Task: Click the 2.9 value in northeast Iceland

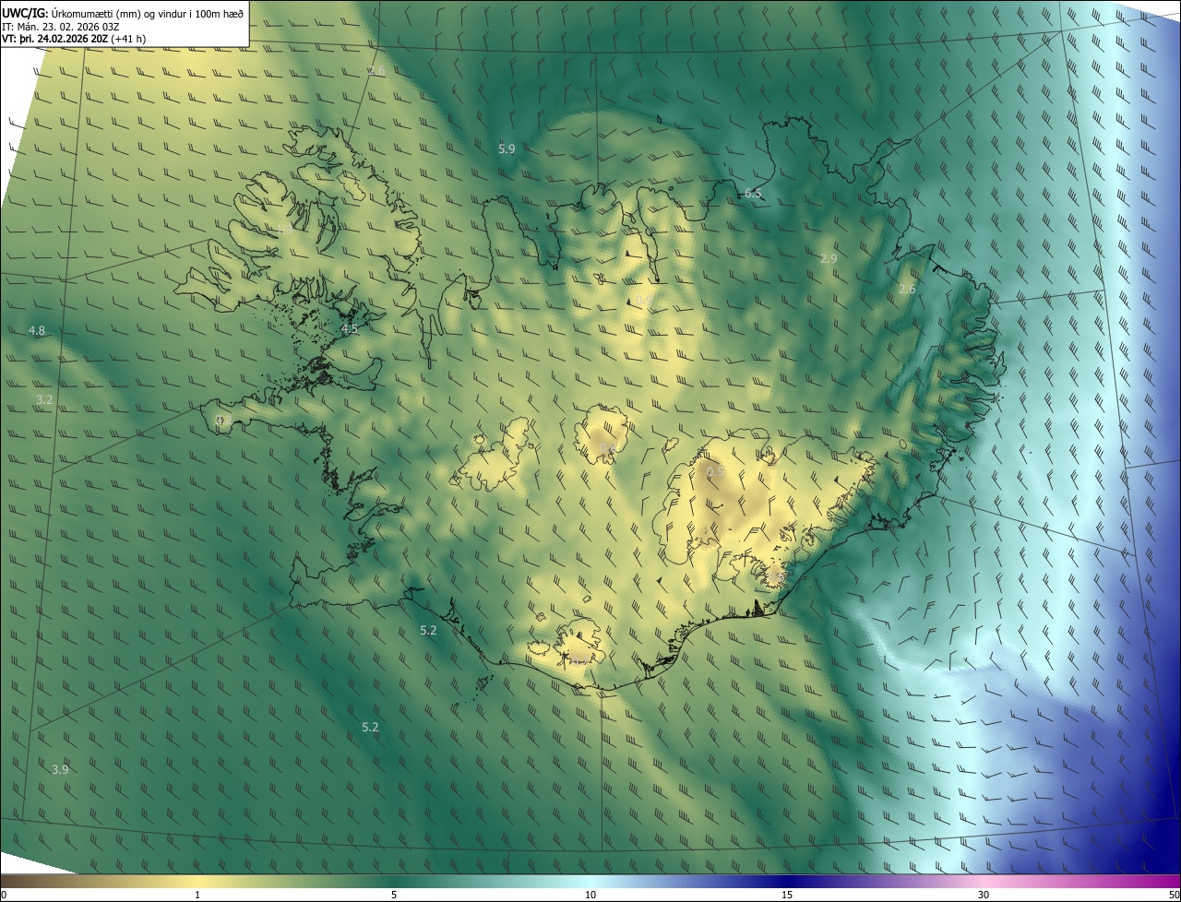Action: 829,259
